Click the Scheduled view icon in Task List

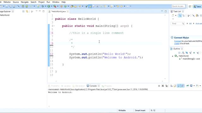184,16
